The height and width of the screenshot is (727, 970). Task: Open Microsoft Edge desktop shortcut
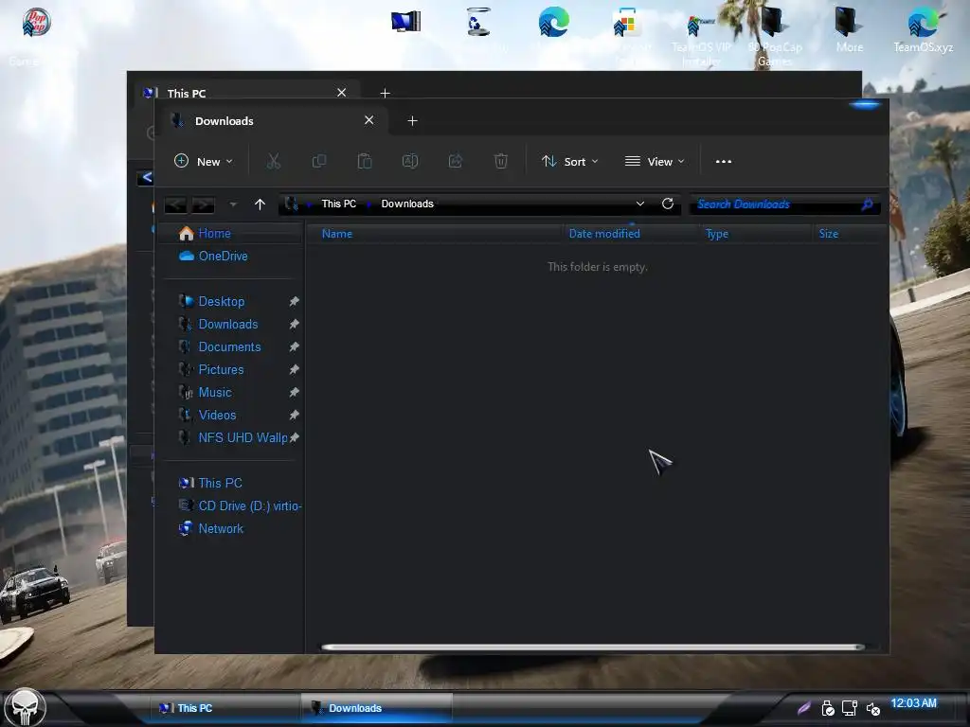pyautogui.click(x=553, y=23)
